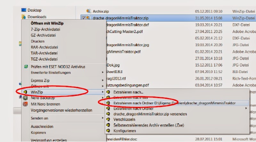The width and height of the screenshot is (256, 142).
Task: Open the 'Senden an' entry
Action: click(39, 118)
